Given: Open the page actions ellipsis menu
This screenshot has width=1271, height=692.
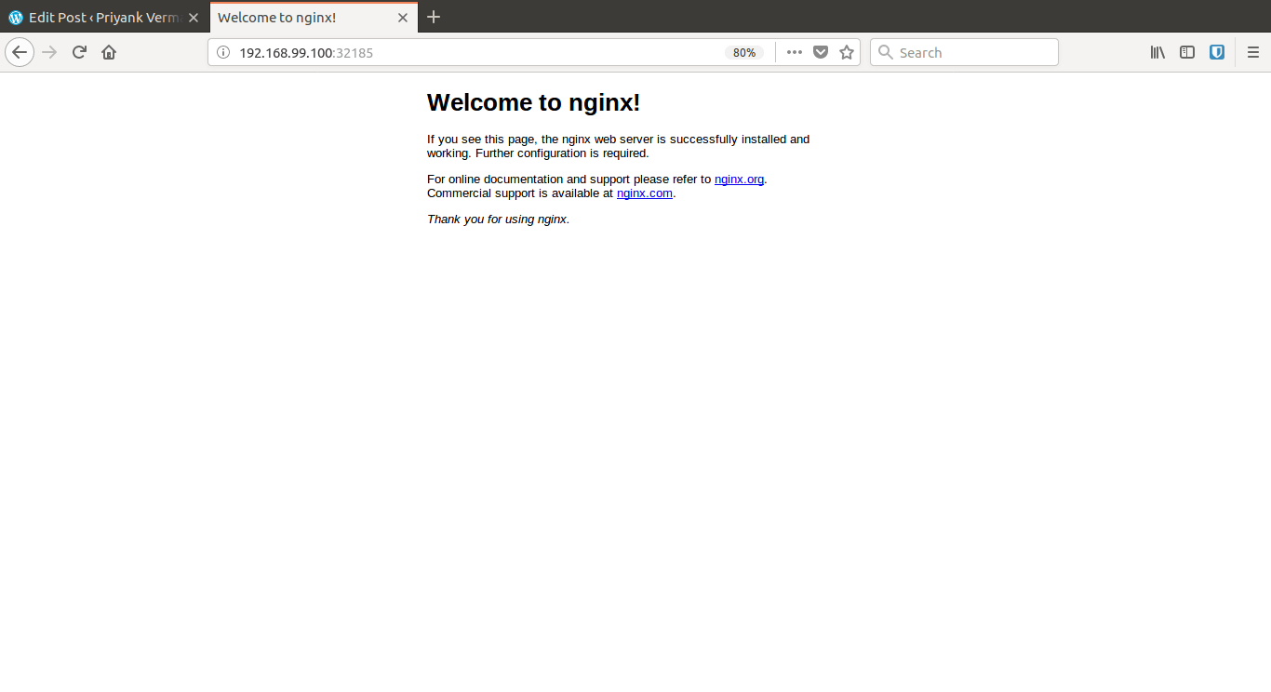Looking at the screenshot, I should (x=794, y=52).
